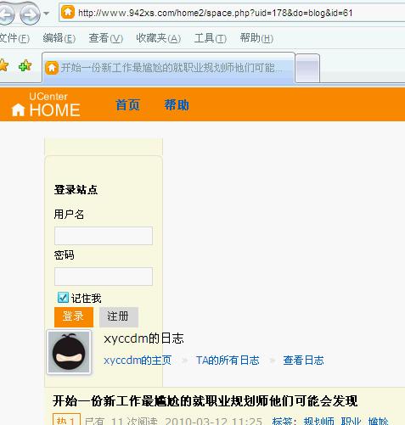Click the home favicon on the open tab
The height and width of the screenshot is (425, 405).
52,68
